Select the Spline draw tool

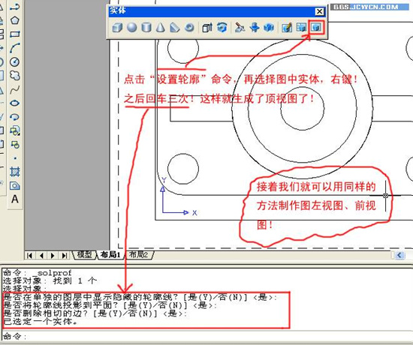pyautogui.click(x=15, y=89)
